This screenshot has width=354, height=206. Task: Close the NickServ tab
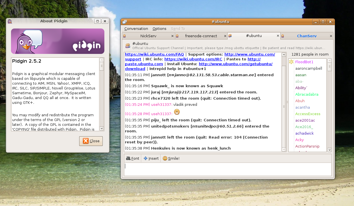tap(172, 36)
